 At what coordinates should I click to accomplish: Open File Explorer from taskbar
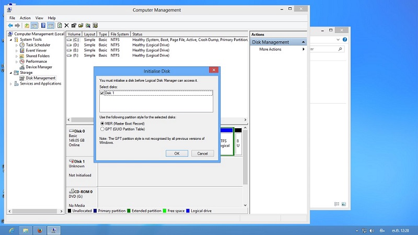26,230
